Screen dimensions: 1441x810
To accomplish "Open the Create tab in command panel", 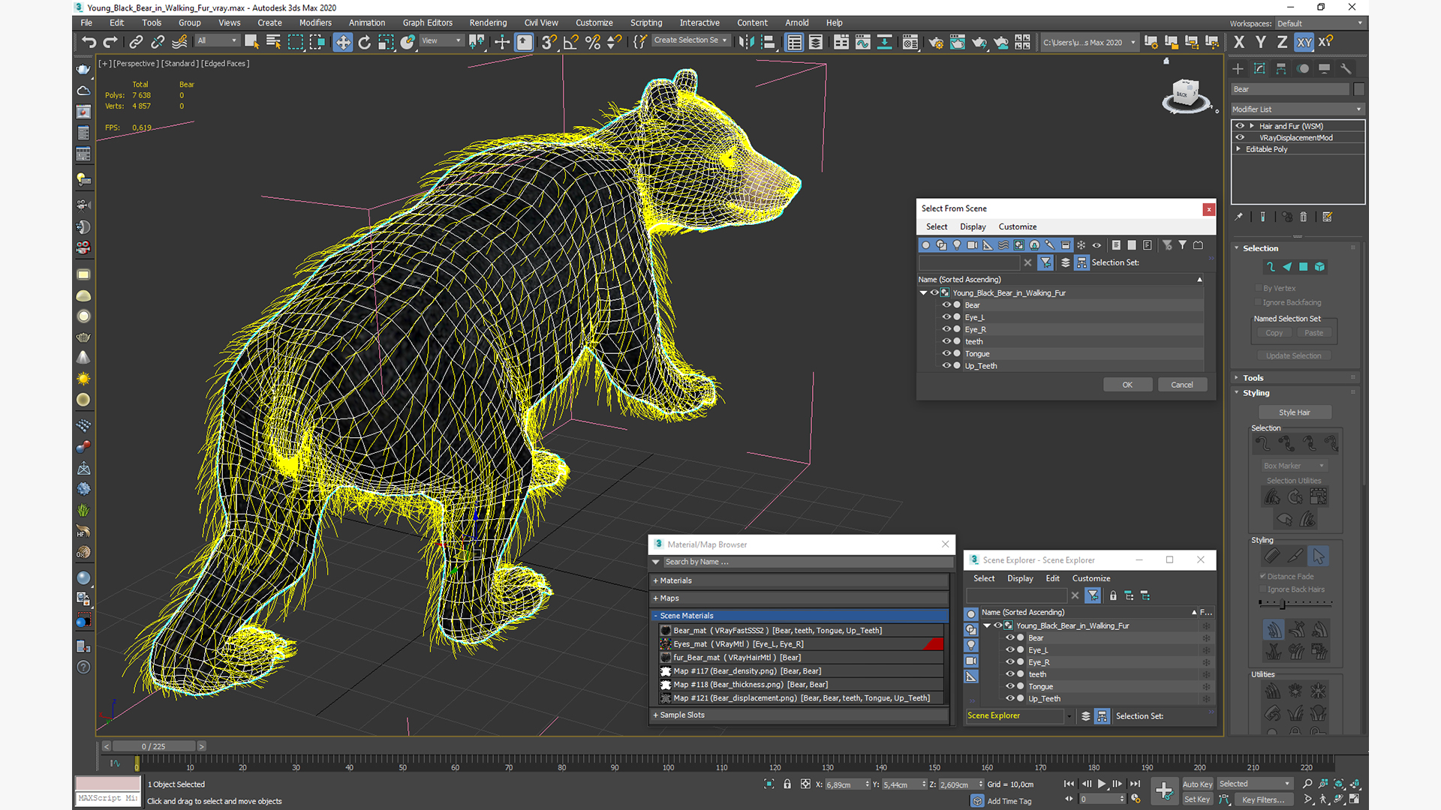I will pyautogui.click(x=1238, y=68).
